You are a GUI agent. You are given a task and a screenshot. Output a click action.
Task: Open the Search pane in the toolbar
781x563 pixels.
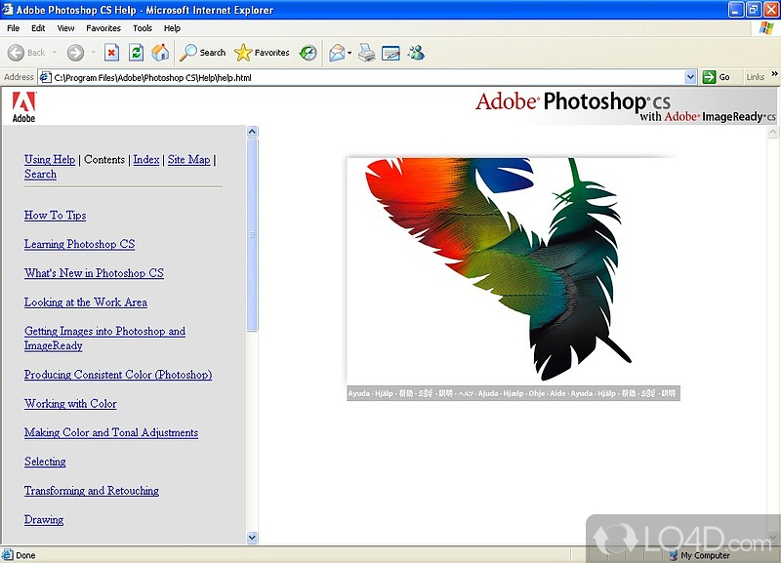(203, 53)
